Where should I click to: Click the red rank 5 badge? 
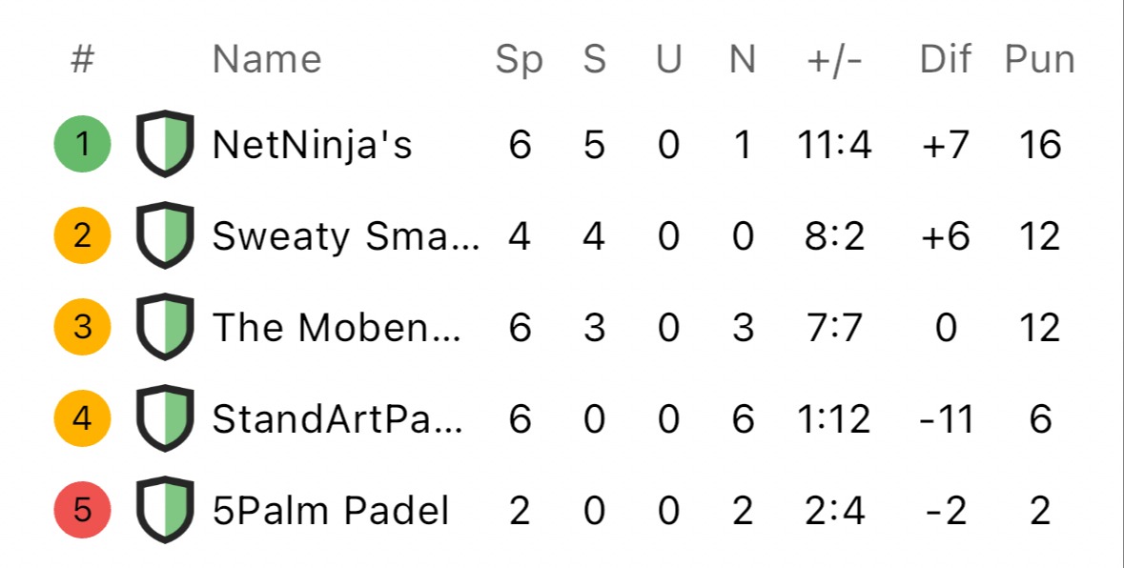click(x=82, y=509)
